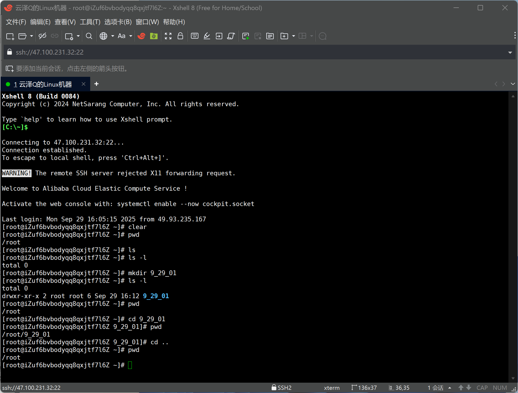Screen dimensions: 518x393
Task: Expand the font Aa dropdown arrow
Action: [x=131, y=36]
